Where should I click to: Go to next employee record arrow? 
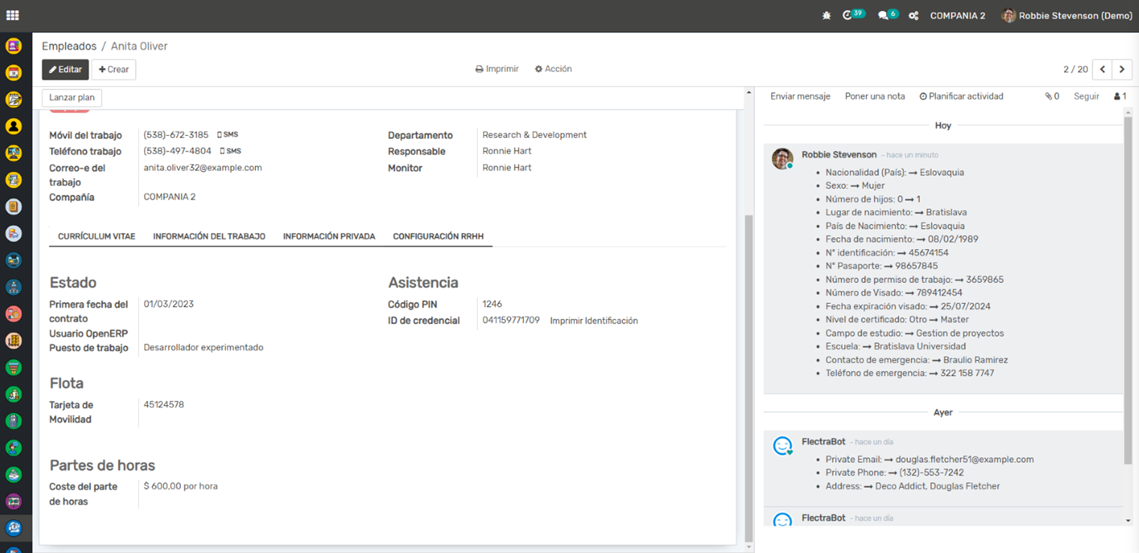[1122, 69]
